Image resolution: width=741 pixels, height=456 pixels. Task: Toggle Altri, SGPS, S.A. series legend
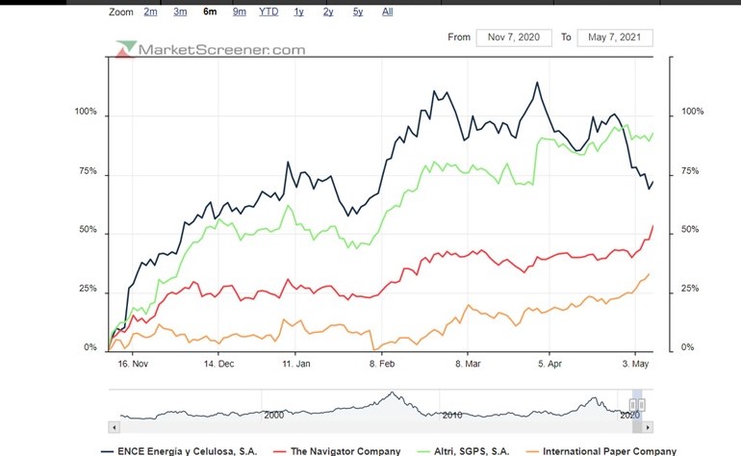(x=464, y=451)
